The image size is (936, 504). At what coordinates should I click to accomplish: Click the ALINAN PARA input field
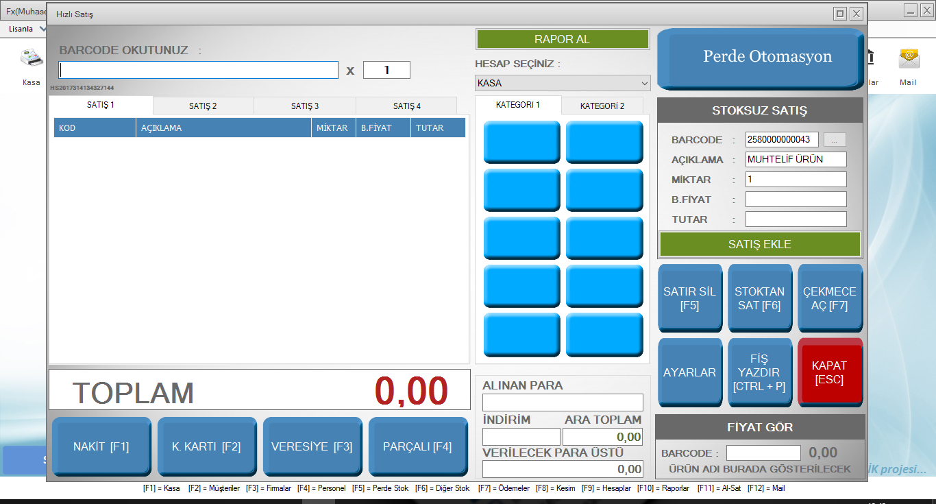pyautogui.click(x=563, y=403)
